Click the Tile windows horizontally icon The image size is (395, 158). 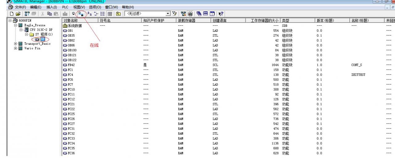coord(206,14)
